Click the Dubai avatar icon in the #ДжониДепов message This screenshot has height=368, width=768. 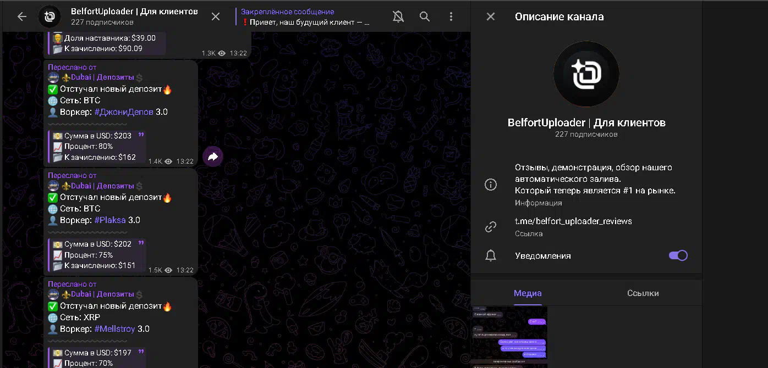[x=53, y=77]
